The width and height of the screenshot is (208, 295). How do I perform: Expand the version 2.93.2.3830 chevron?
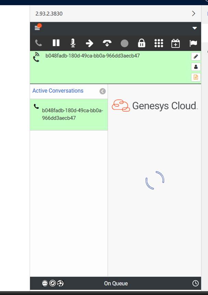[x=194, y=14]
